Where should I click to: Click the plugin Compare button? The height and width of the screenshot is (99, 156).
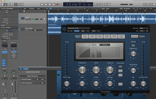(77, 31)
